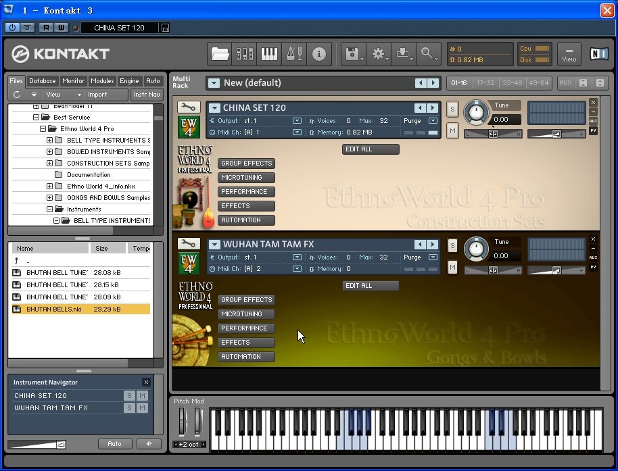This screenshot has width=618, height=471.
Task: Open CHINA SET 120 Output dropdown
Action: [298, 120]
